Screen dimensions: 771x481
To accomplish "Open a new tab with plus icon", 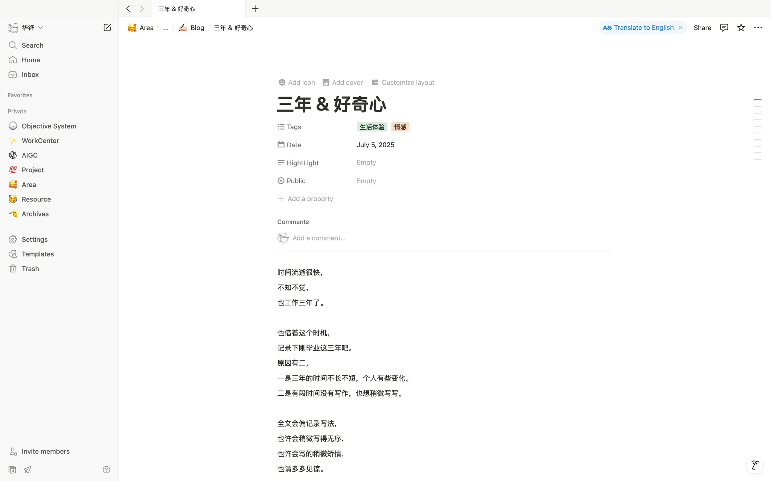I will 255,9.
